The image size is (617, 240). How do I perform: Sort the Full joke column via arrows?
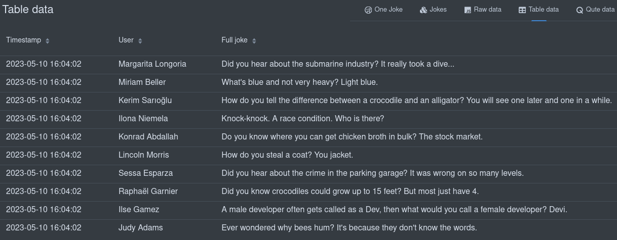[x=254, y=40]
